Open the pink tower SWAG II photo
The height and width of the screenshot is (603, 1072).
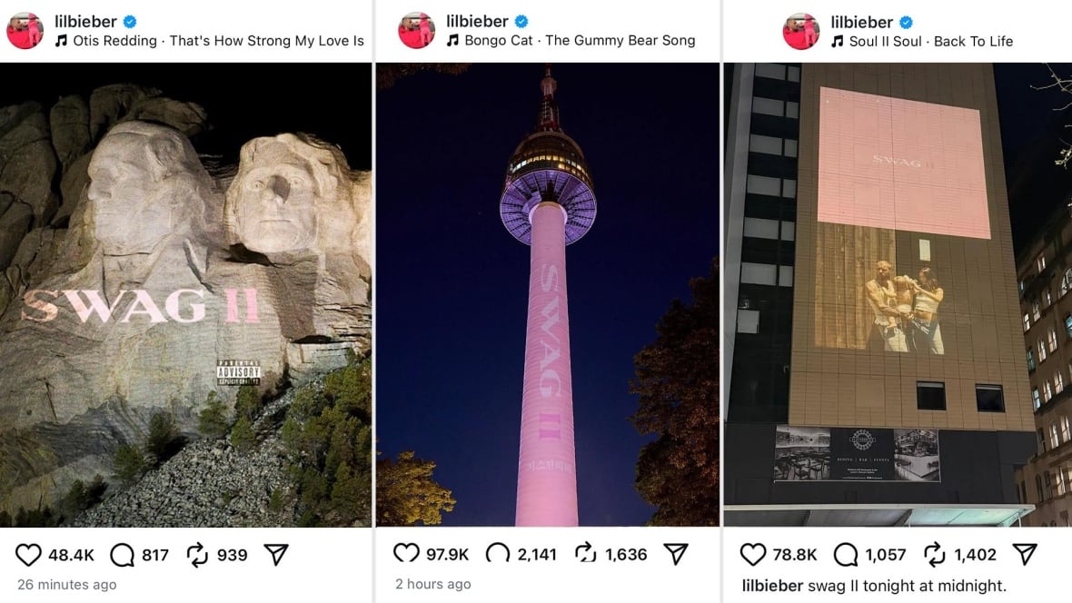point(548,294)
